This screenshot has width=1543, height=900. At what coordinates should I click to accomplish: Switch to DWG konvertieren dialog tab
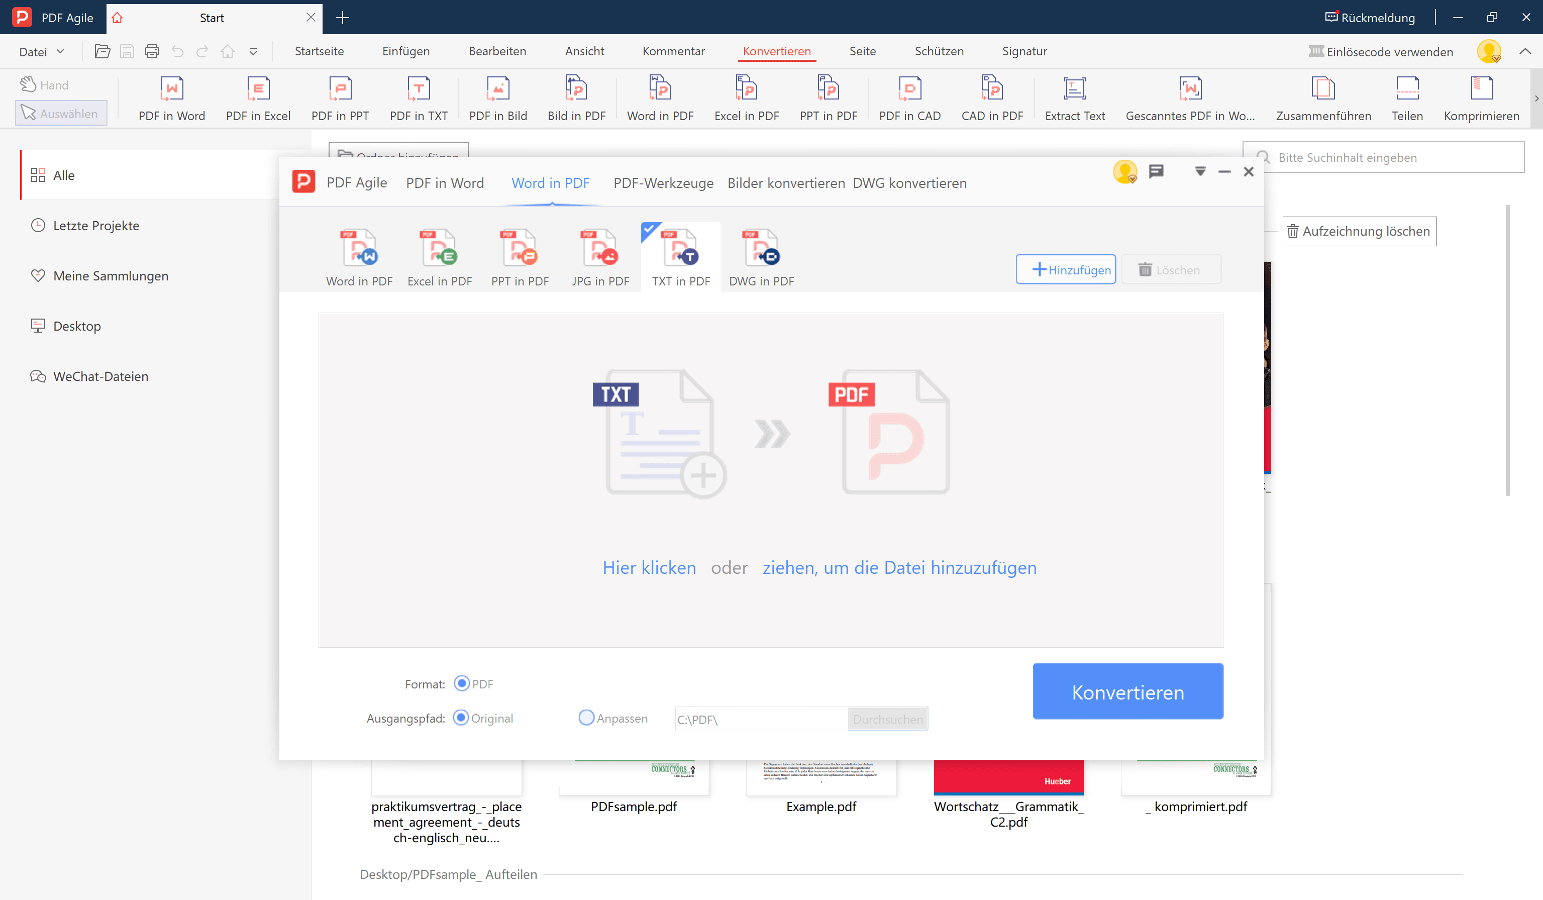909,183
